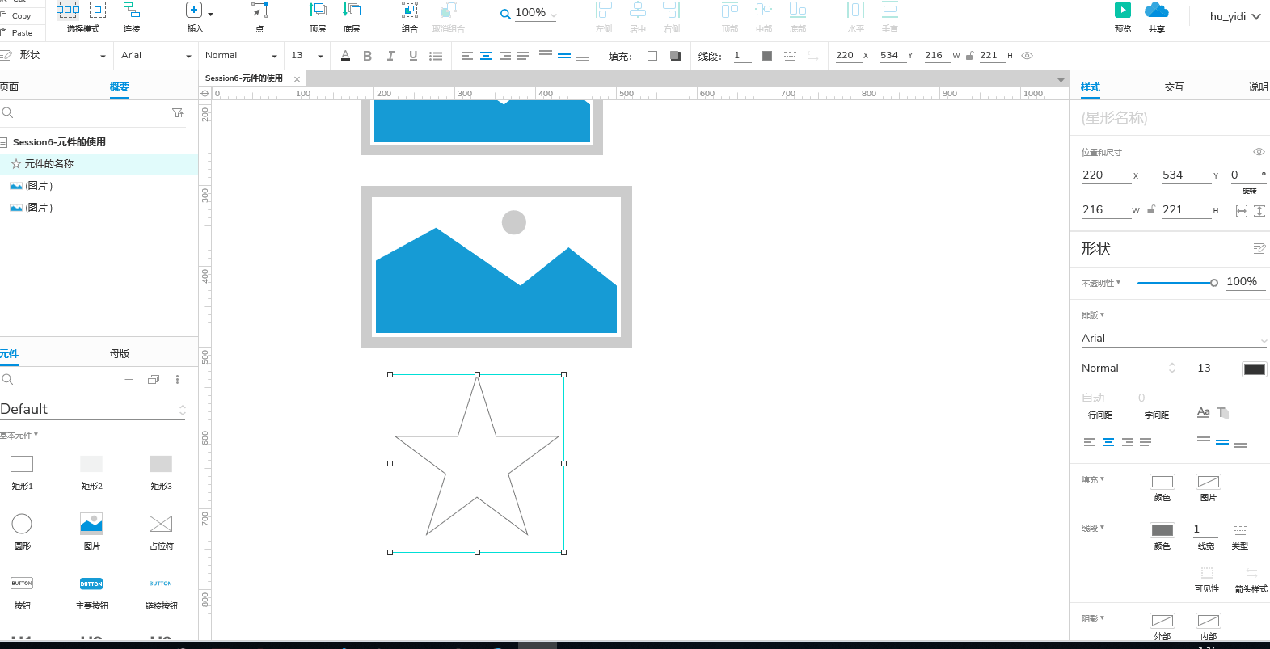Viewport: 1270px width, 649px height.
Task: Click the Connect (连接) tool icon
Action: pos(132,10)
